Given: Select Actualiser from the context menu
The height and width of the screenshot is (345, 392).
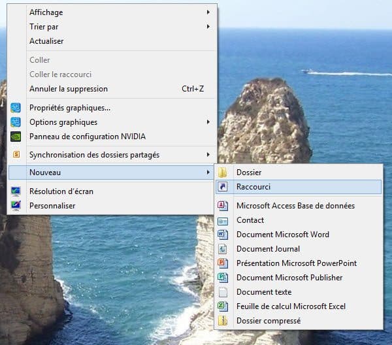Looking at the screenshot, I should pyautogui.click(x=46, y=41).
